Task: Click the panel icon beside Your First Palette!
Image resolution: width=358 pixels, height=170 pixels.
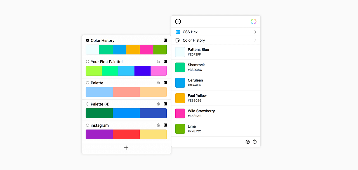Action: pos(165,62)
